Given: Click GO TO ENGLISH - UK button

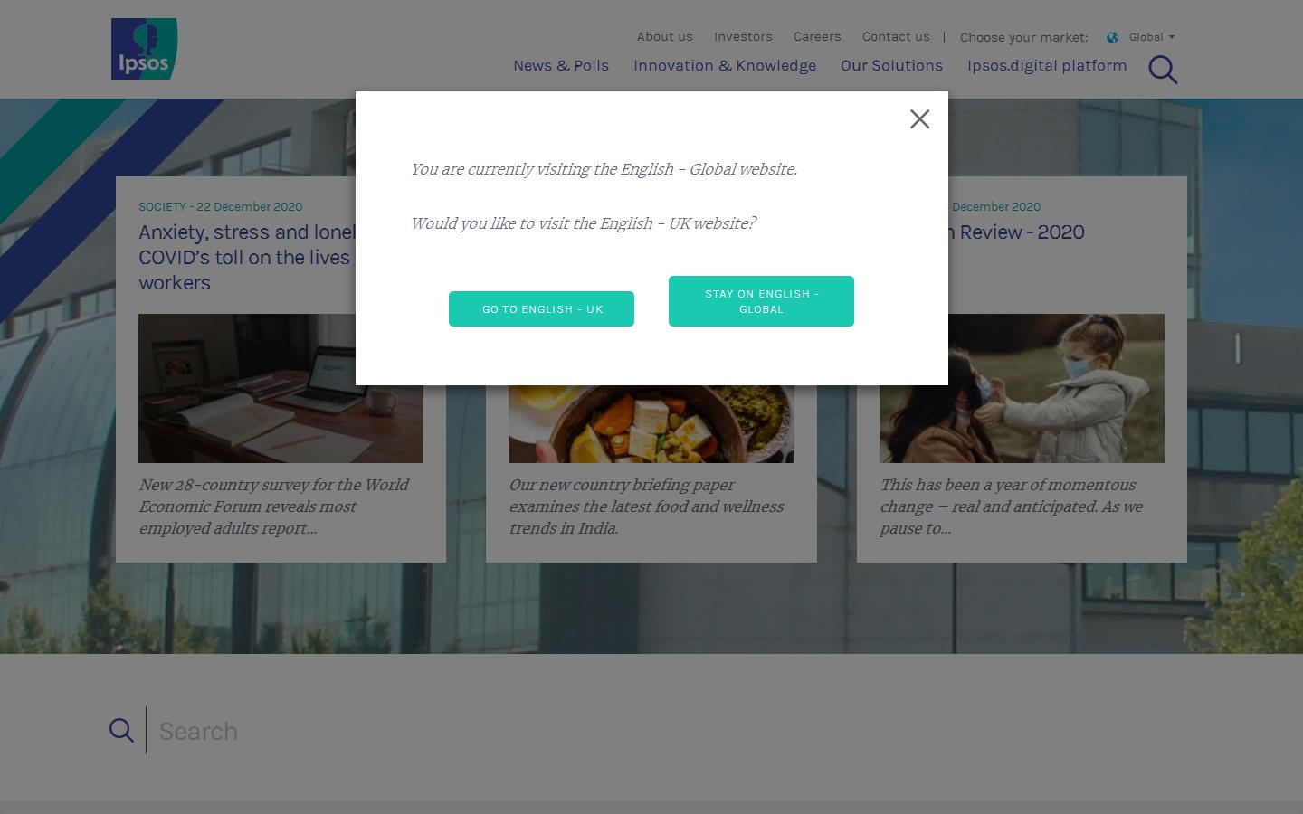Looking at the screenshot, I should (541, 308).
